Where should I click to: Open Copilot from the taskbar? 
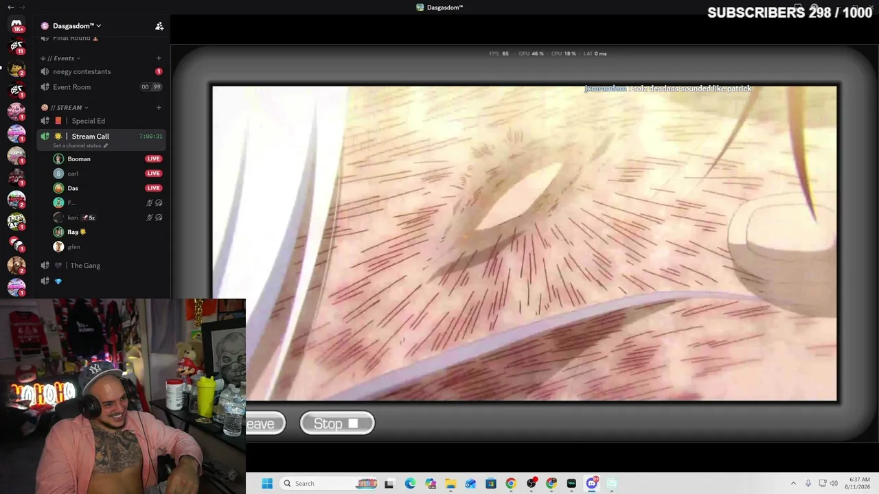click(431, 484)
